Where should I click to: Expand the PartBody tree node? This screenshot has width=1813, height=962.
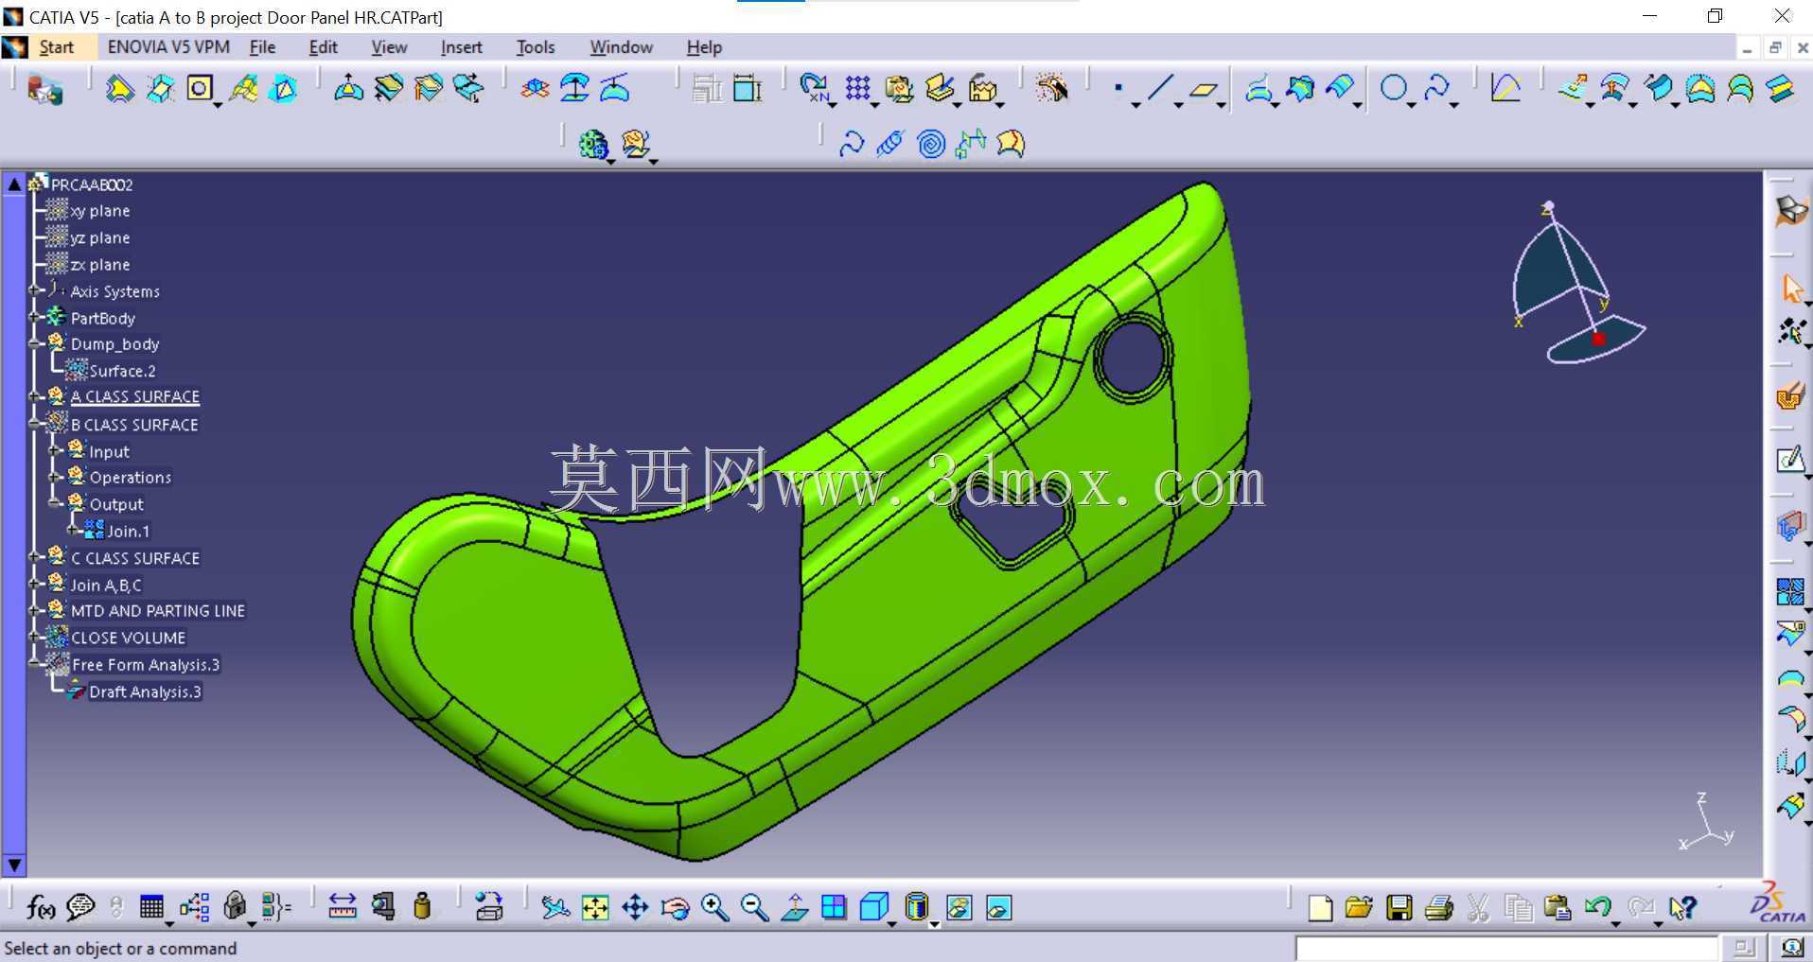pos(34,317)
